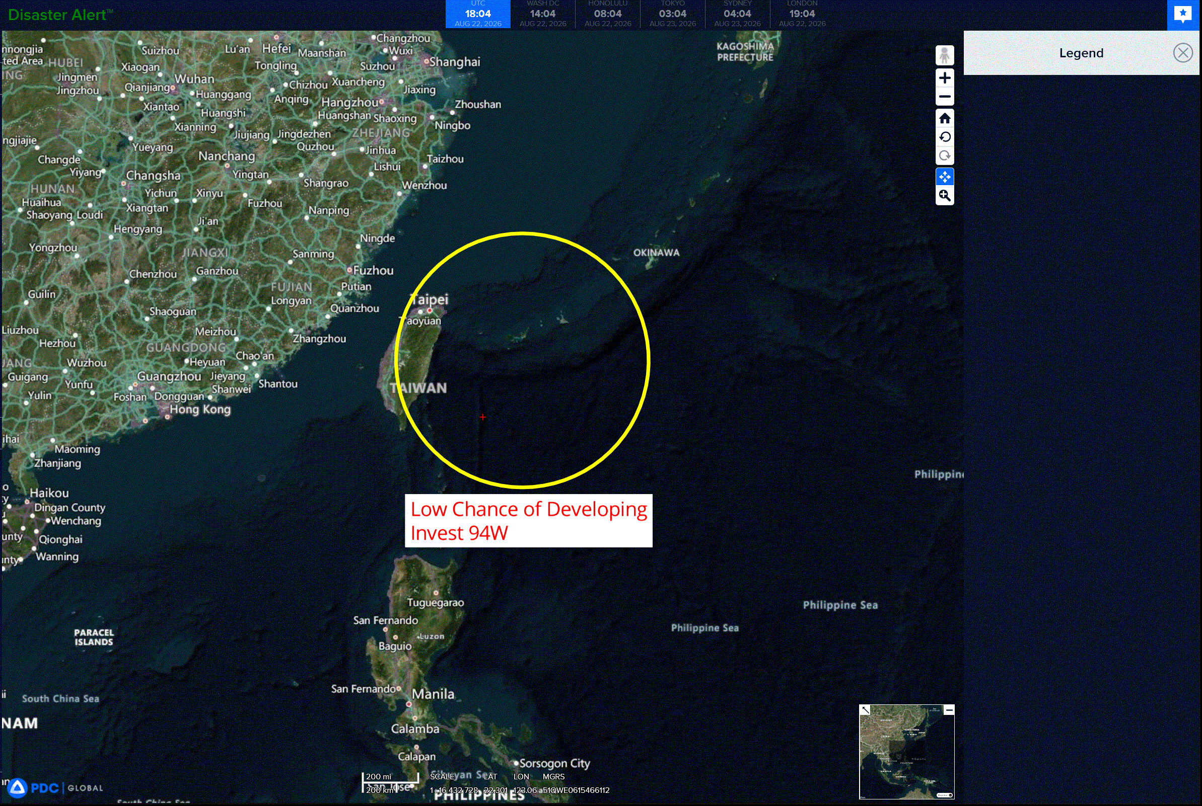Click the Sorsogon City label
Image resolution: width=1202 pixels, height=806 pixels.
(x=554, y=763)
